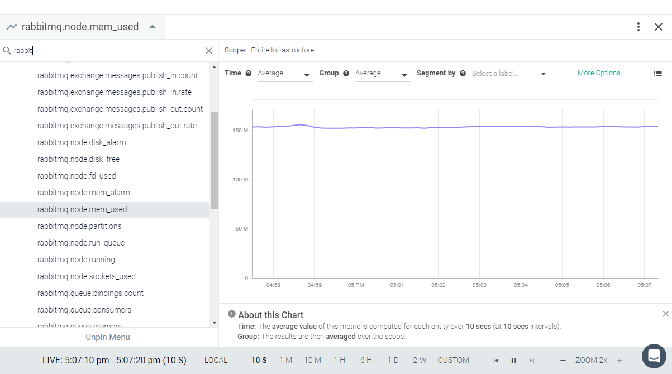672x374 pixels.
Task: Collapse the metric name dropdown arrow
Action: [x=152, y=27]
